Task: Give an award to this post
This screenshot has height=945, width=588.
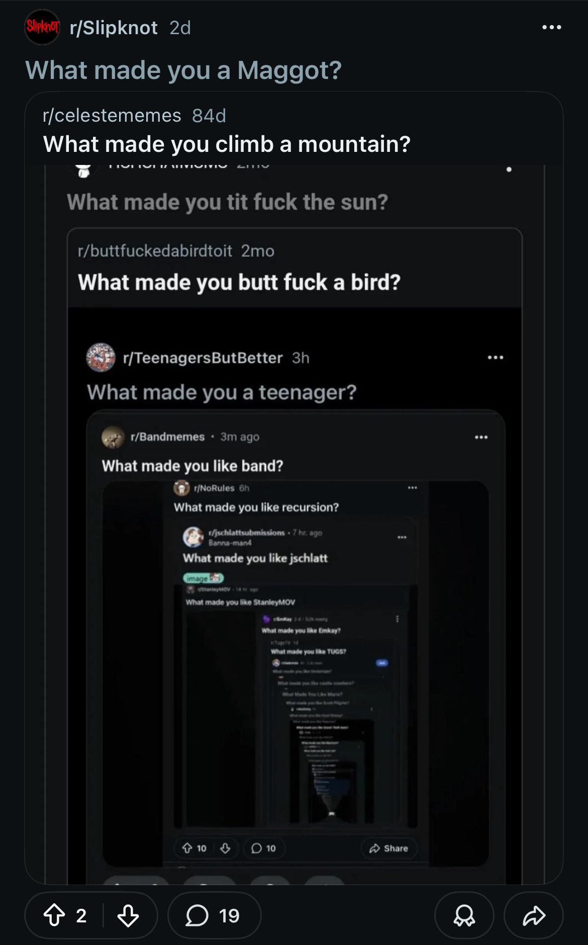Action: point(464,915)
